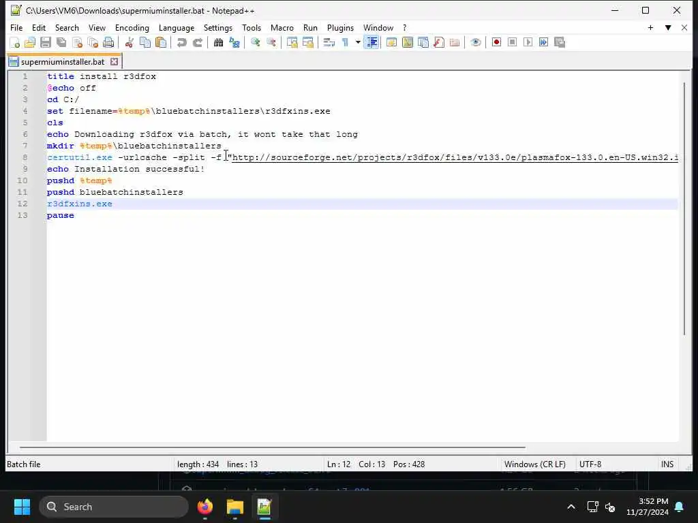Click the UTF-8 encoding status entry
Image resolution: width=698 pixels, height=523 pixels.
[590, 464]
